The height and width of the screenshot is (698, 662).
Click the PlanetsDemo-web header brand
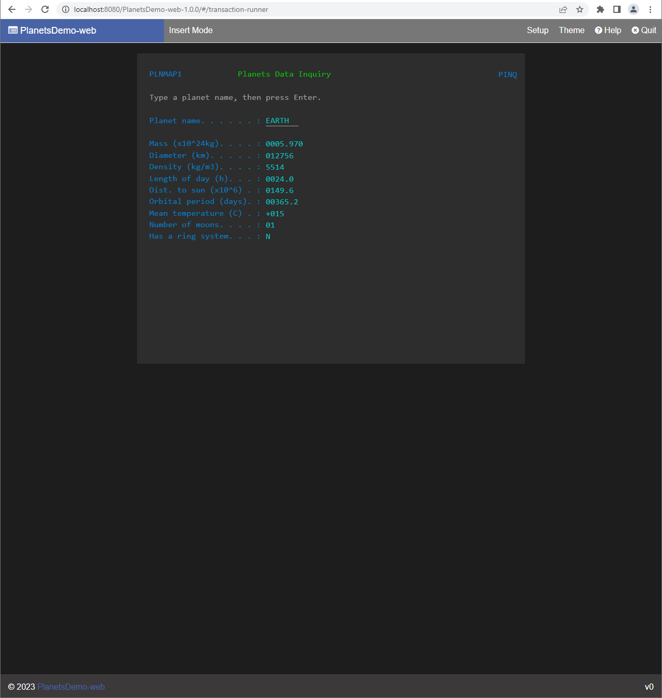53,31
